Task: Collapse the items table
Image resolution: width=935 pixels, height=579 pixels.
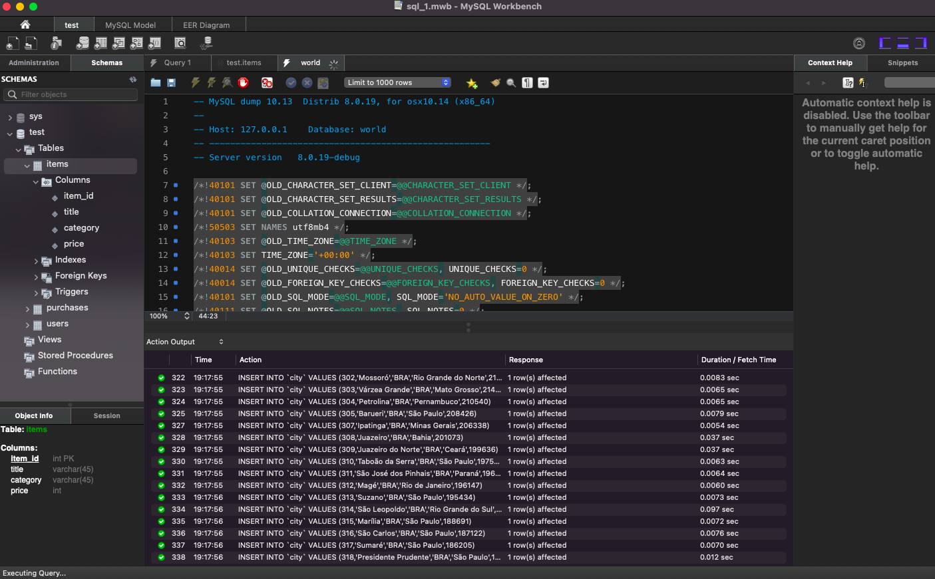Action: [27, 165]
